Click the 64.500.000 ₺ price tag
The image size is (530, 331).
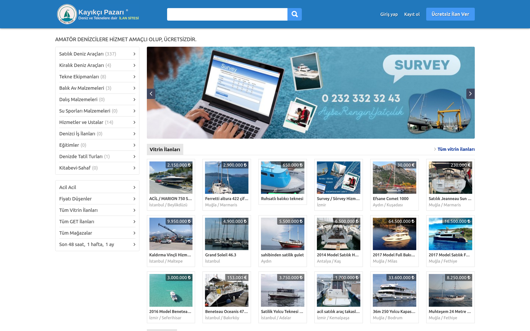click(401, 221)
